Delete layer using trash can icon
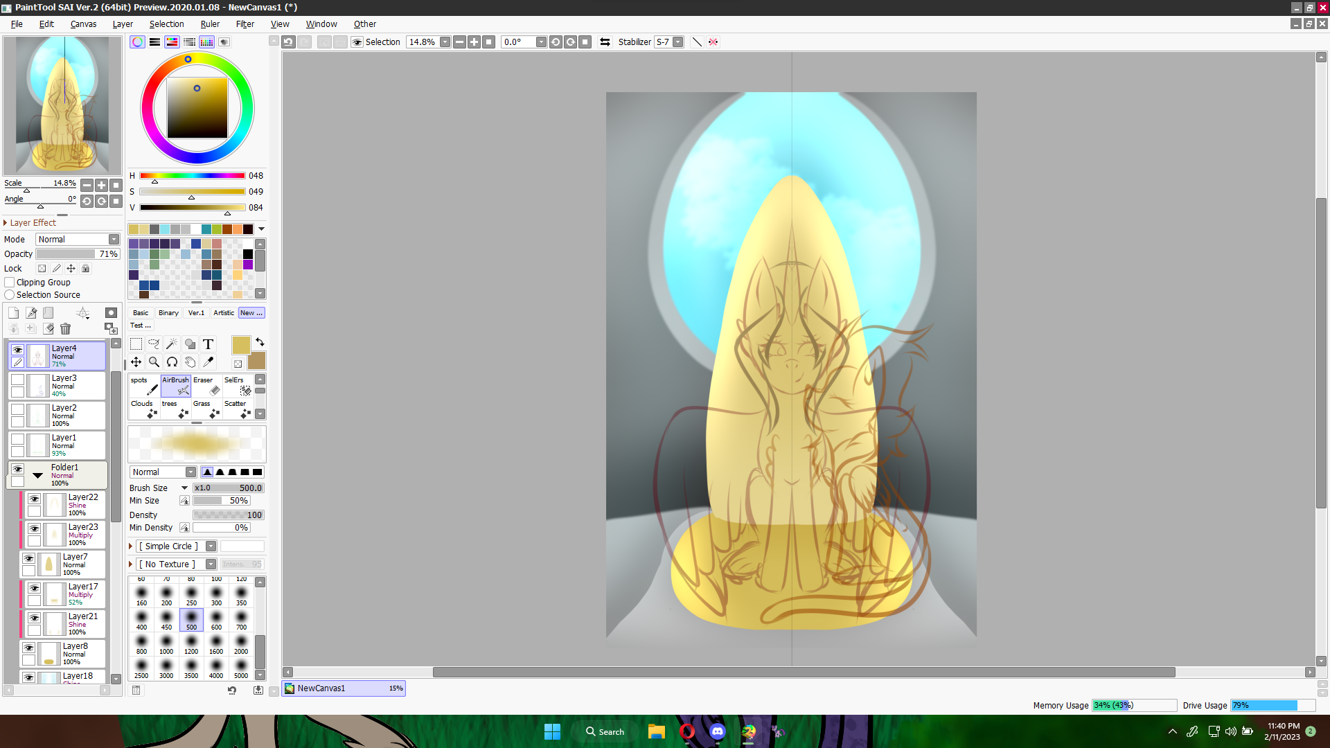This screenshot has height=748, width=1330. click(66, 329)
